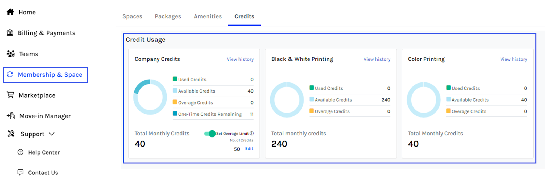Switch to the Packages tab
545x179 pixels.
(168, 16)
